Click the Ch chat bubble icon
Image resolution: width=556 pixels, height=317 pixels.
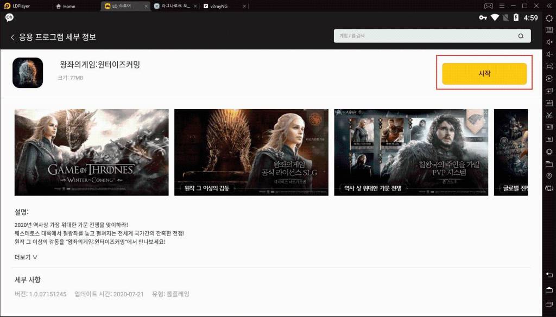[9, 17]
